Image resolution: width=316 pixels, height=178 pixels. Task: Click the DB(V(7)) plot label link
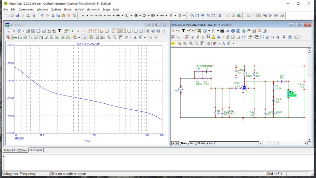(19, 138)
